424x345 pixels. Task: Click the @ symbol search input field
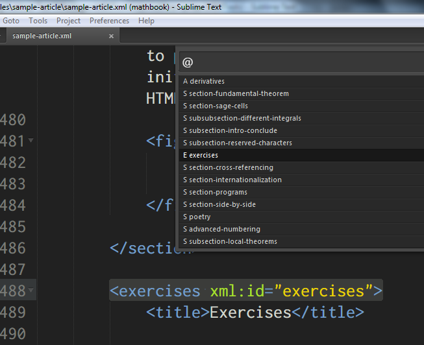(x=301, y=62)
